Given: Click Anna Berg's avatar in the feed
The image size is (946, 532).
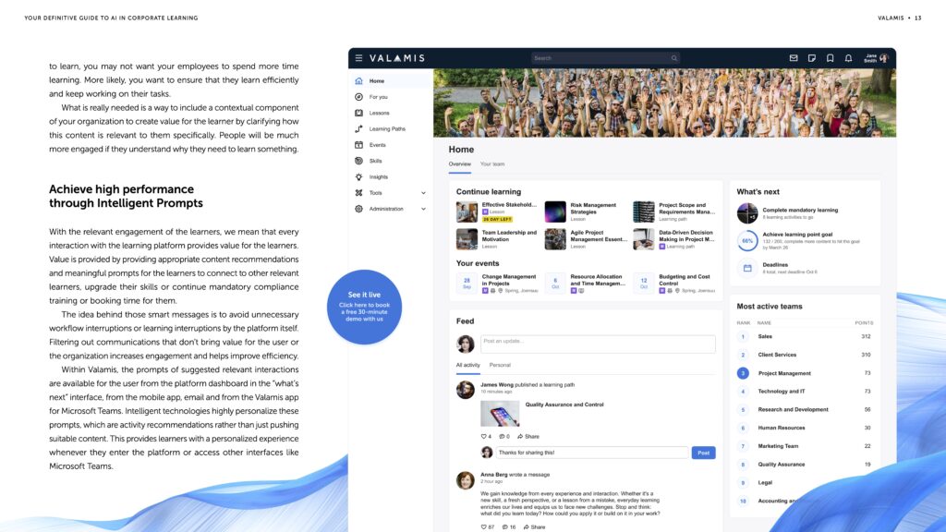Looking at the screenshot, I should (x=466, y=480).
